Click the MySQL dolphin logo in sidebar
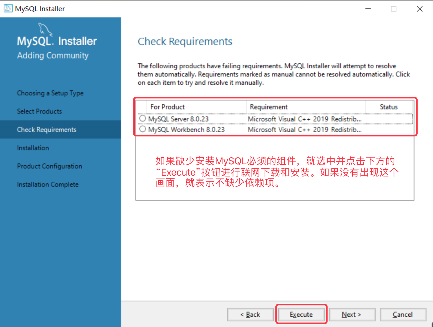The height and width of the screenshot is (327, 433). (x=45, y=29)
